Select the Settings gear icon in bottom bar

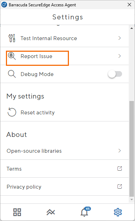[x=118, y=212]
